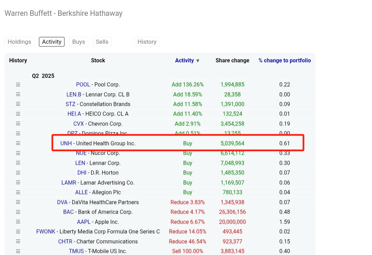Open history icon for Charter Communications
Viewport: 372px width, 255px height.
18,241
